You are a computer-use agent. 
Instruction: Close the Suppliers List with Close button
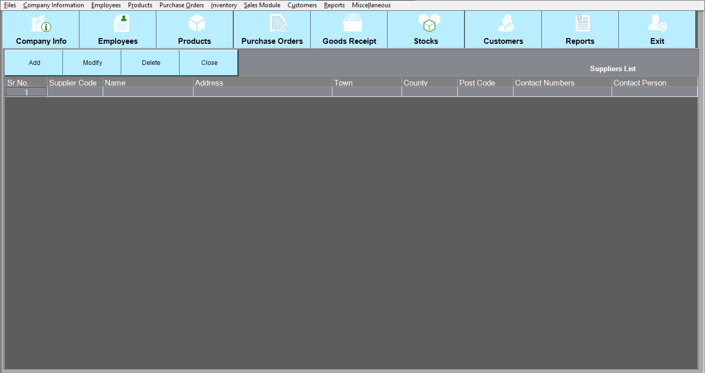tap(209, 63)
